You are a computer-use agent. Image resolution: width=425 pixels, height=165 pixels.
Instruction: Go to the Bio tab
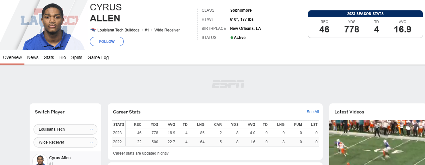[x=63, y=57]
